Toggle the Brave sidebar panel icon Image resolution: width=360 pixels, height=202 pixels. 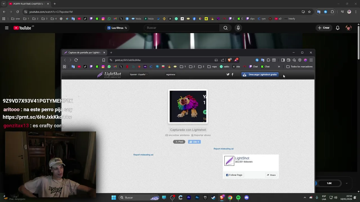pyautogui.click(x=283, y=60)
